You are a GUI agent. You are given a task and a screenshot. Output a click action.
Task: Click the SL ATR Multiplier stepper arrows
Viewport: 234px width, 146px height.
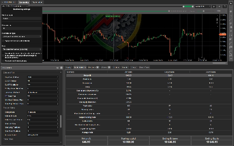click(58, 85)
